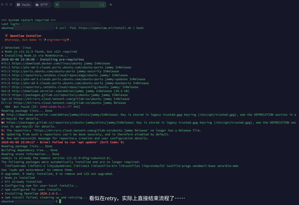Click the terminal session icon in active tab
Screen dimensions: 299x205
coord(102,5)
